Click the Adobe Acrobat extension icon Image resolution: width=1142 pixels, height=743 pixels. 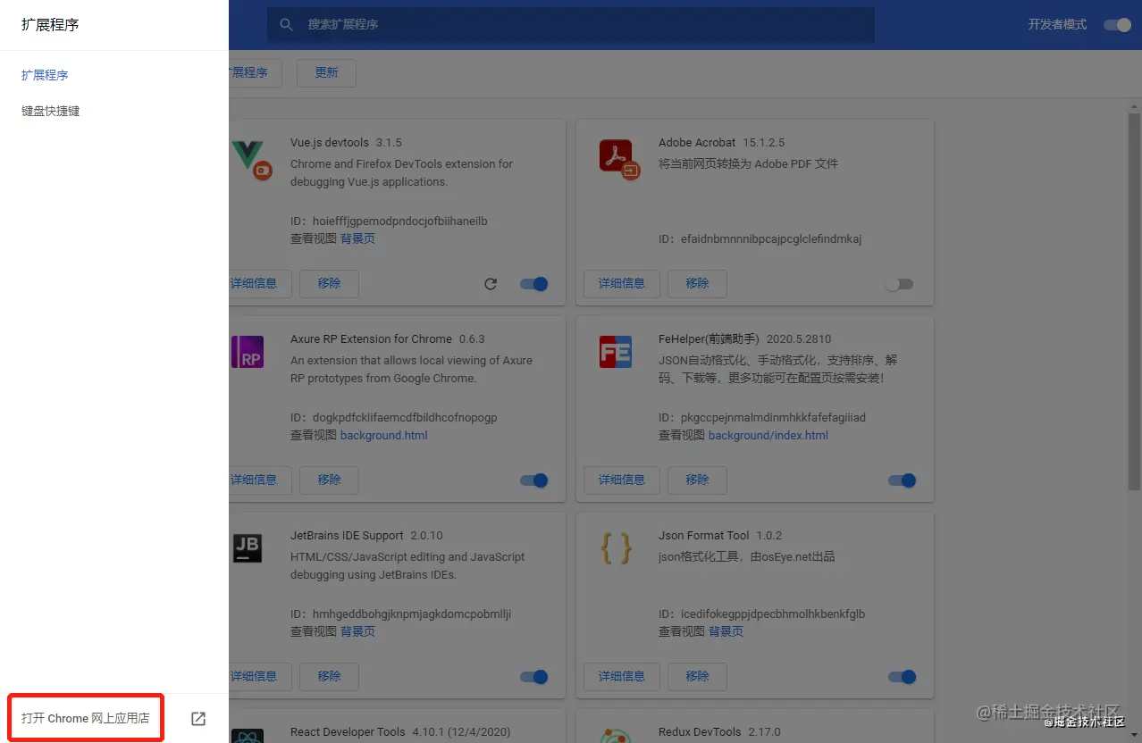[619, 159]
